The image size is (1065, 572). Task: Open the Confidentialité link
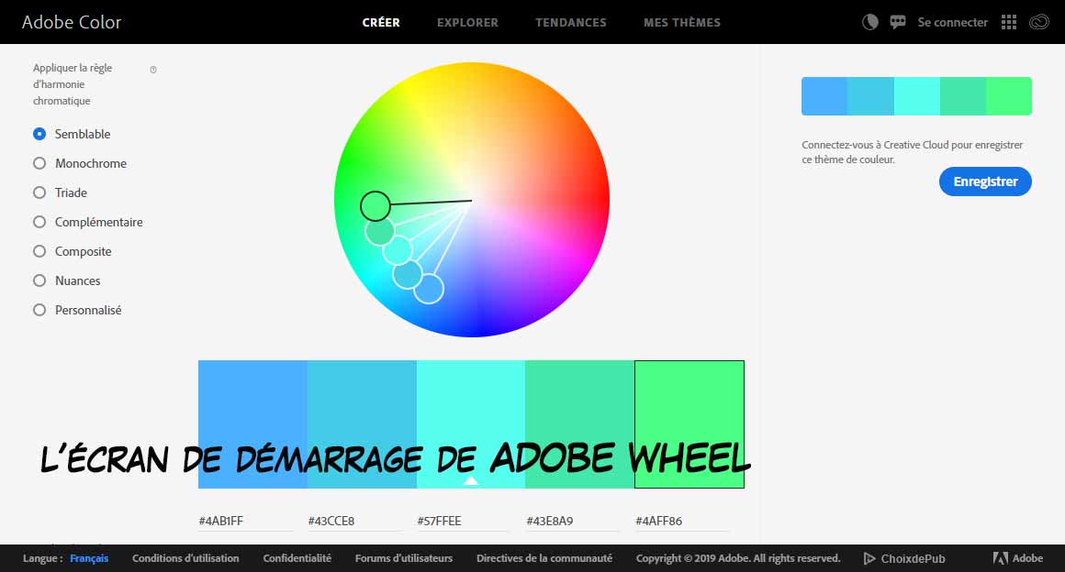[x=297, y=557]
